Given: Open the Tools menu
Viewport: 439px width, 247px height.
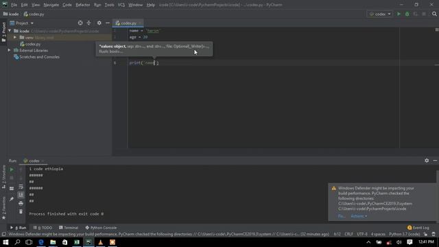Looking at the screenshot, I should pos(109,5).
